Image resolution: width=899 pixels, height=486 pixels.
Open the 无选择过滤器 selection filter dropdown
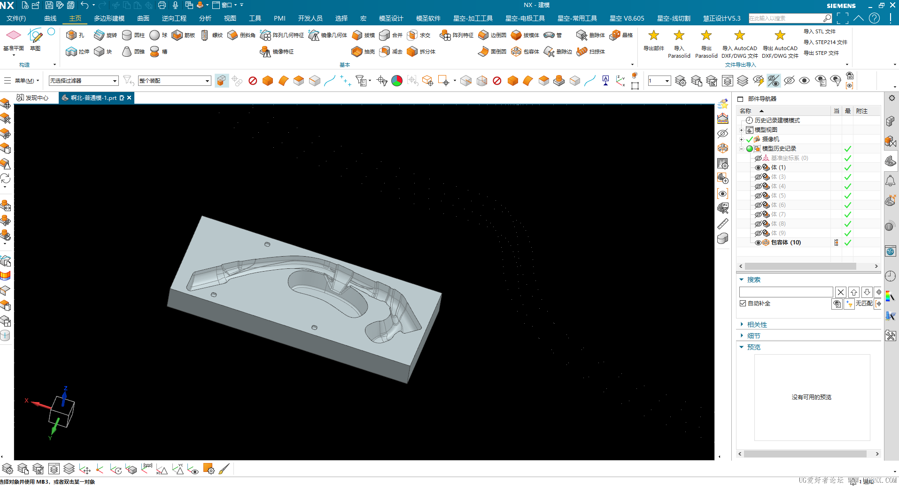pos(83,81)
